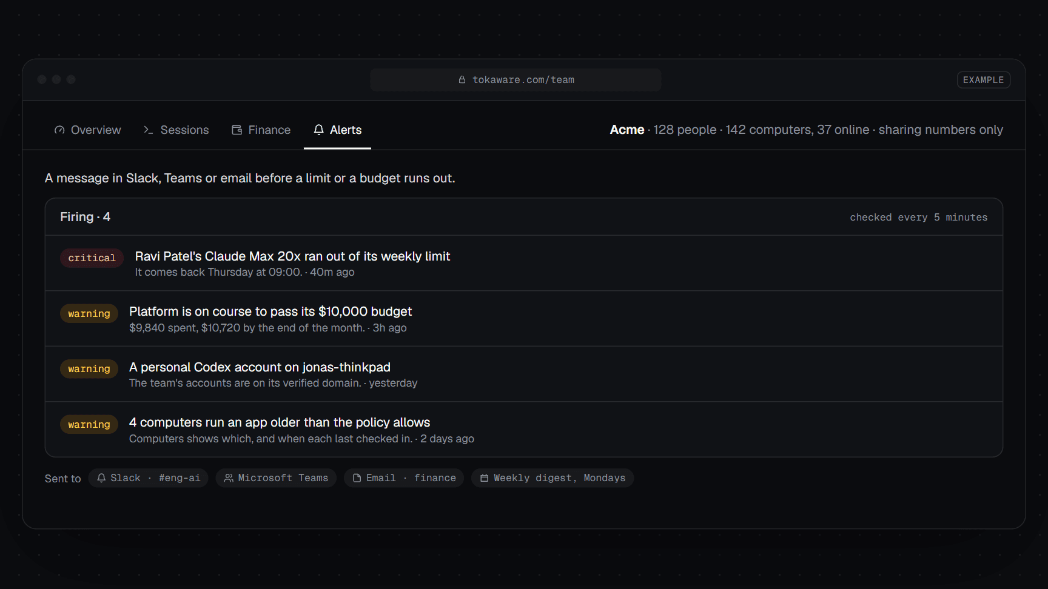
Task: Click the document icon in Email chip
Action: (x=357, y=478)
